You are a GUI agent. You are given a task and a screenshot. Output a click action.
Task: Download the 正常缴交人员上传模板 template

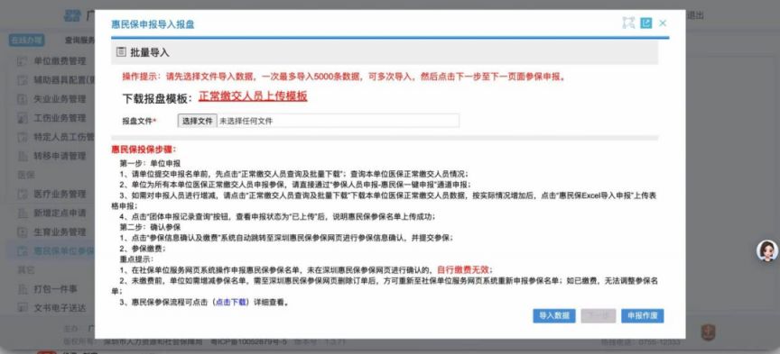click(x=253, y=96)
